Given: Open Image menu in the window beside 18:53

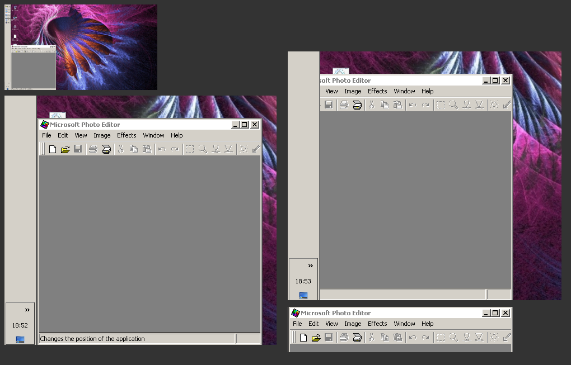Looking at the screenshot, I should tap(353, 91).
